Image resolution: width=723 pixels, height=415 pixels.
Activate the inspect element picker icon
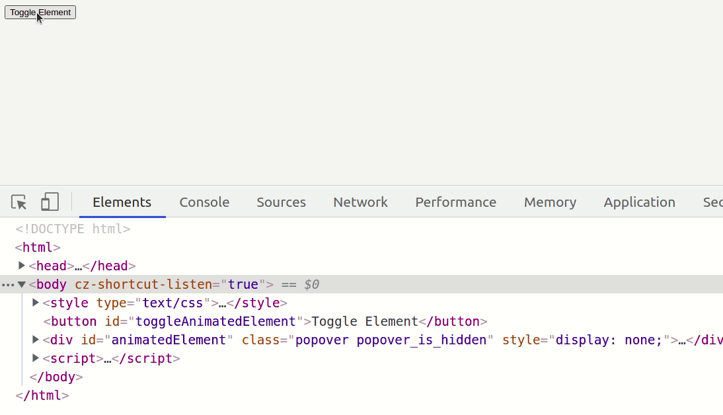[19, 202]
